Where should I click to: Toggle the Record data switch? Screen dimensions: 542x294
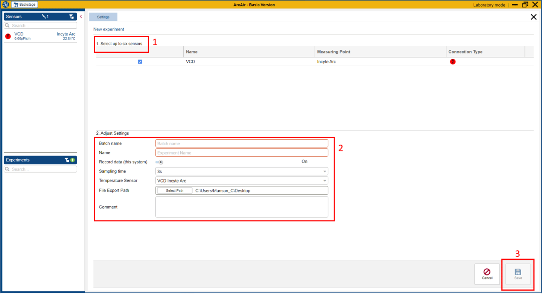[159, 162]
